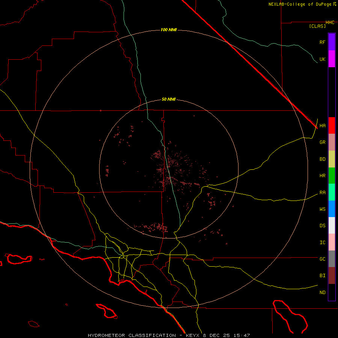Screen dimensions: 338x338
Task: Click the red HA legend swatch
Action: (x=332, y=125)
